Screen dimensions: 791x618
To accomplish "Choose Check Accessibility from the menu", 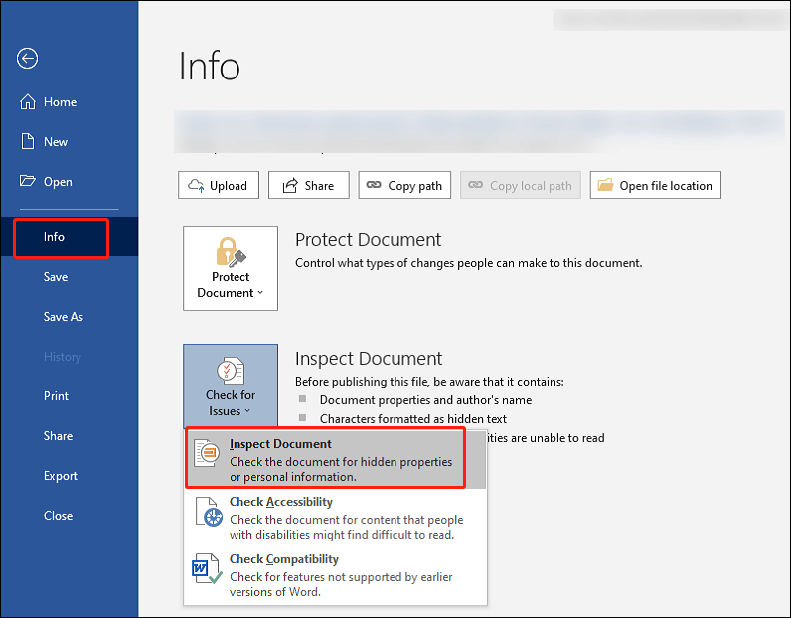I will [336, 518].
